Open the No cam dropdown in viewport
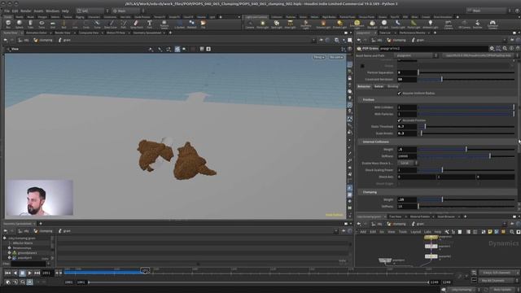 [x=336, y=57]
